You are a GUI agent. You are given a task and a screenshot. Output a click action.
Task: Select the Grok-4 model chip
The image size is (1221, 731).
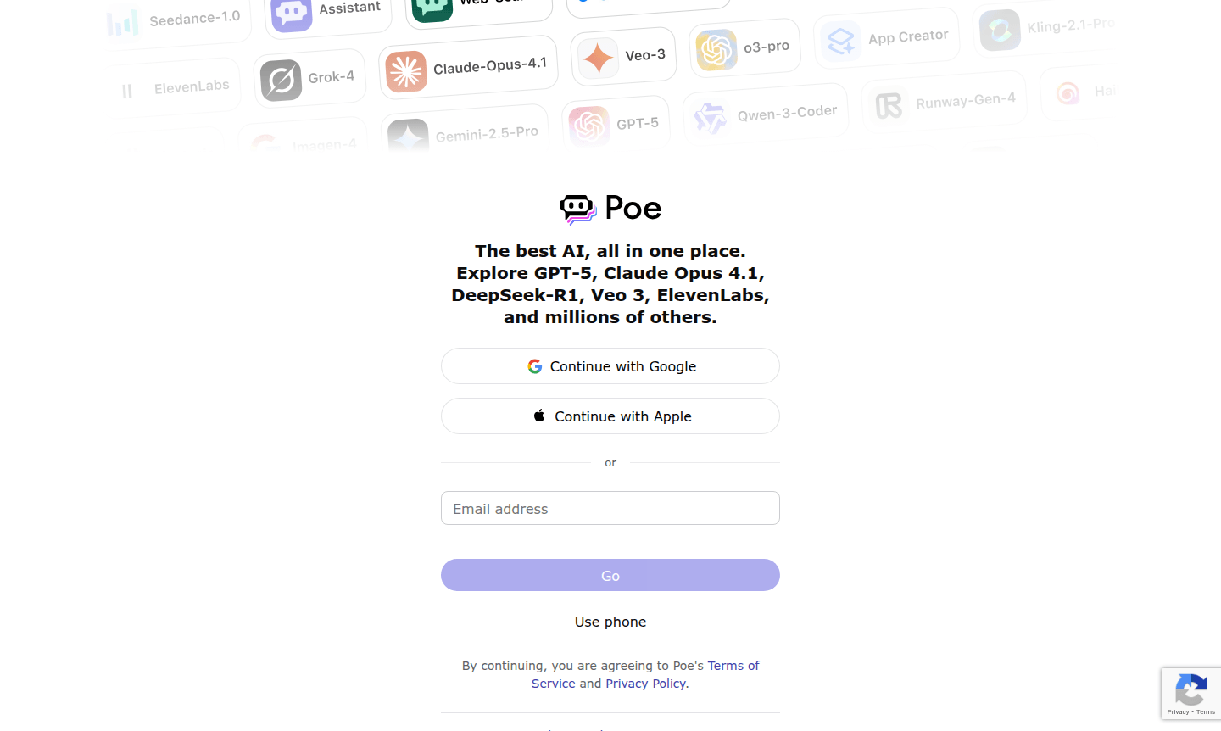(309, 75)
